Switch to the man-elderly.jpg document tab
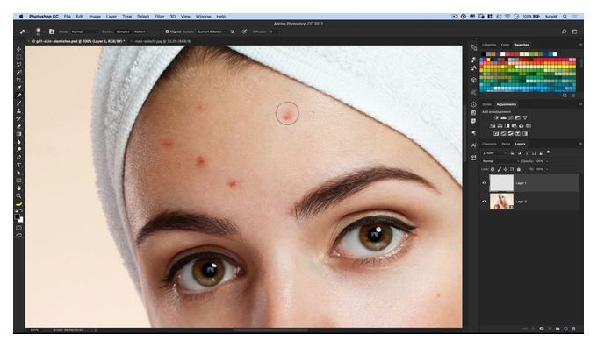The width and height of the screenshot is (597, 347). tap(163, 41)
